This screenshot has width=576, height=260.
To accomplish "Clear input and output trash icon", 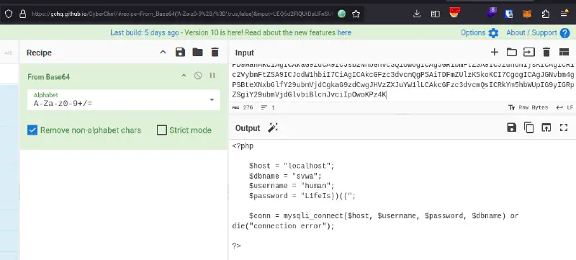I will point(546,52).
